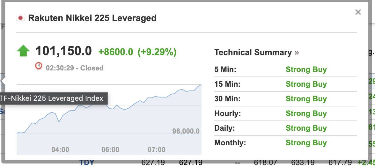The width and height of the screenshot is (375, 167).
Task: Click the 06:00 chart time label
Action: point(110,150)
